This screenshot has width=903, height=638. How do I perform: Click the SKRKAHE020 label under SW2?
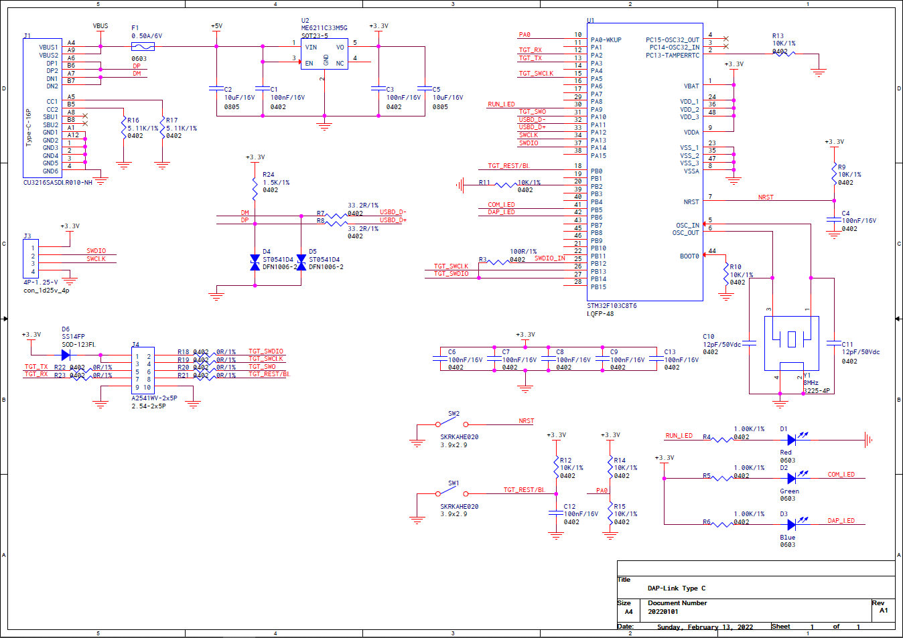[460, 437]
